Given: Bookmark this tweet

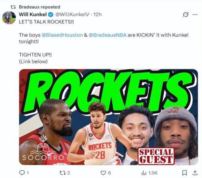Looking at the screenshot, I should coord(185,173).
